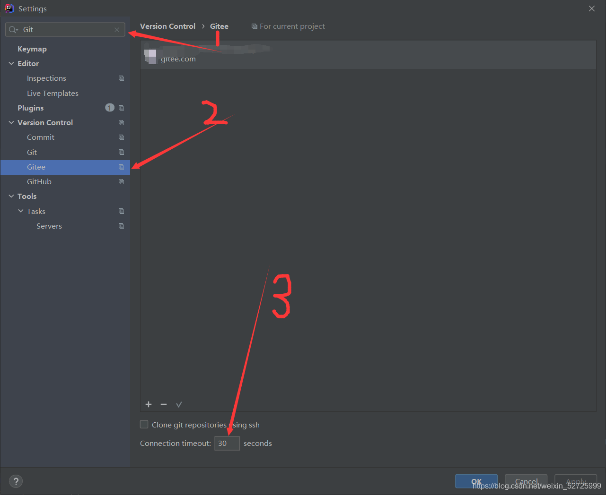Set selected account as default checkmark

179,404
